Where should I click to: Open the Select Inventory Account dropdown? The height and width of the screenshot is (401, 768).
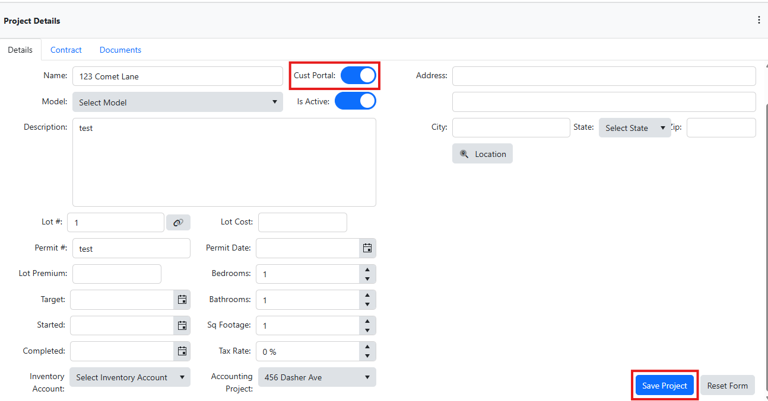point(129,377)
